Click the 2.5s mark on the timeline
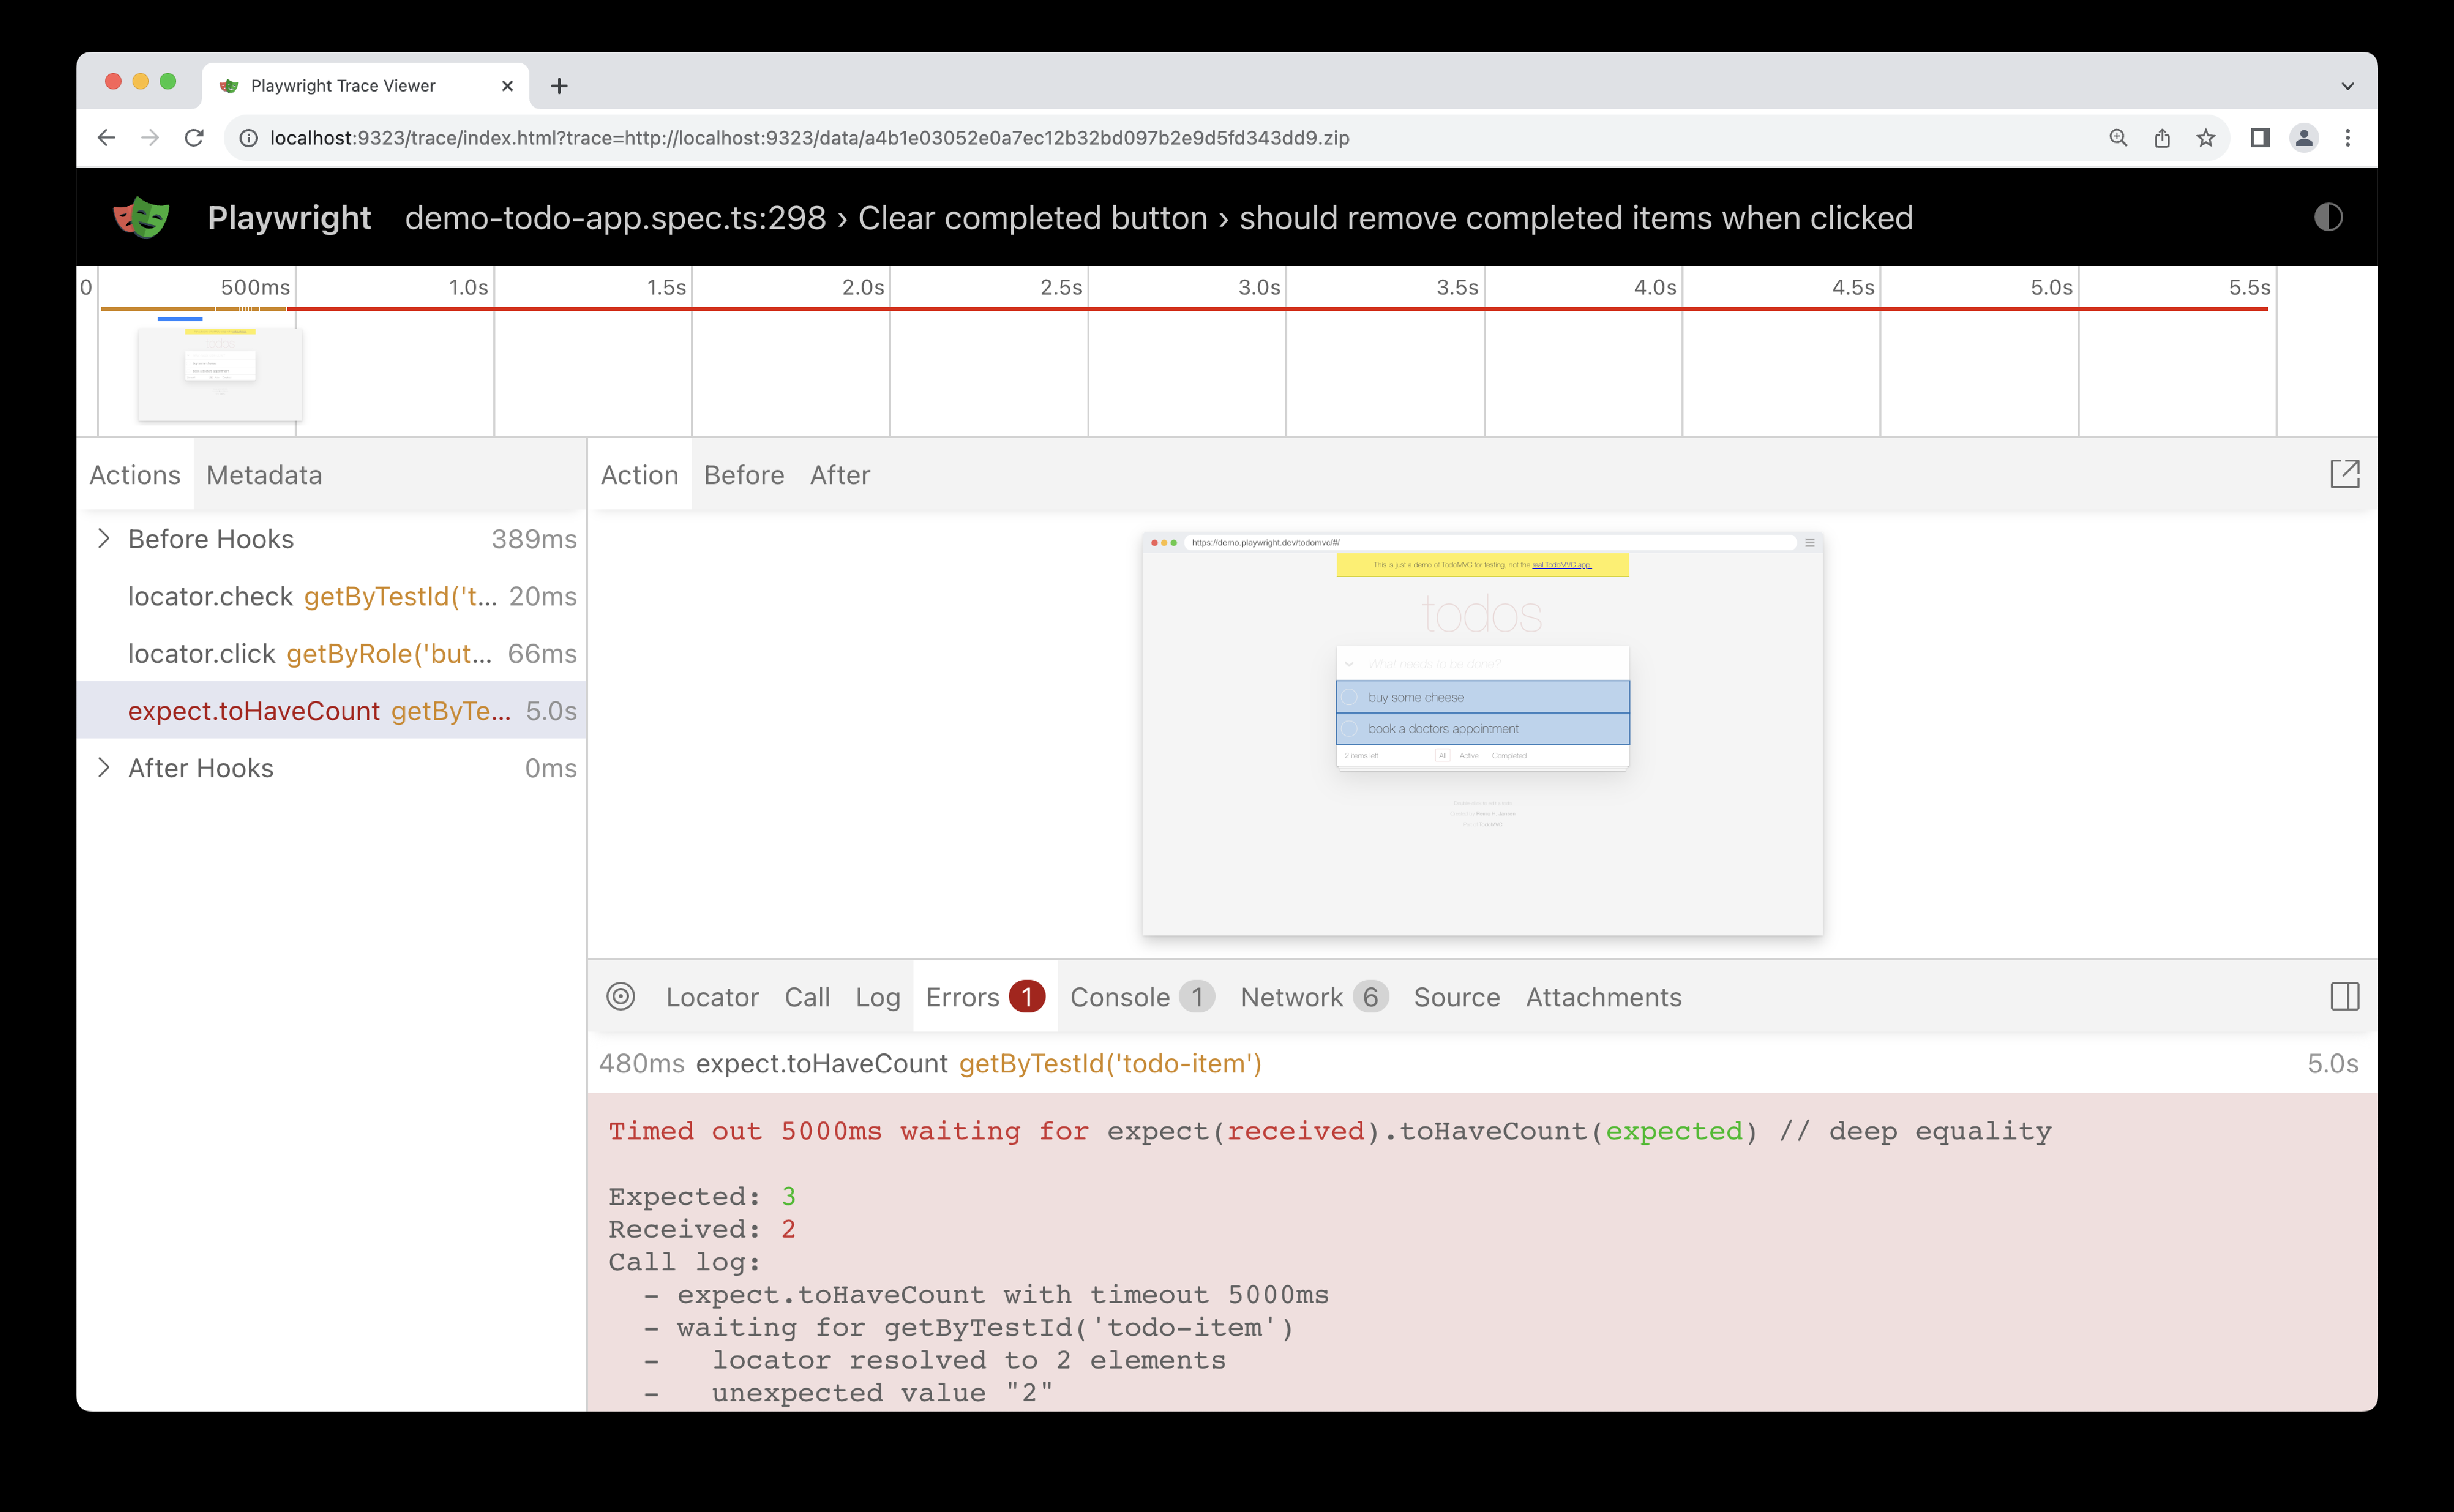Screen dimensions: 2454x1512 [1060, 288]
